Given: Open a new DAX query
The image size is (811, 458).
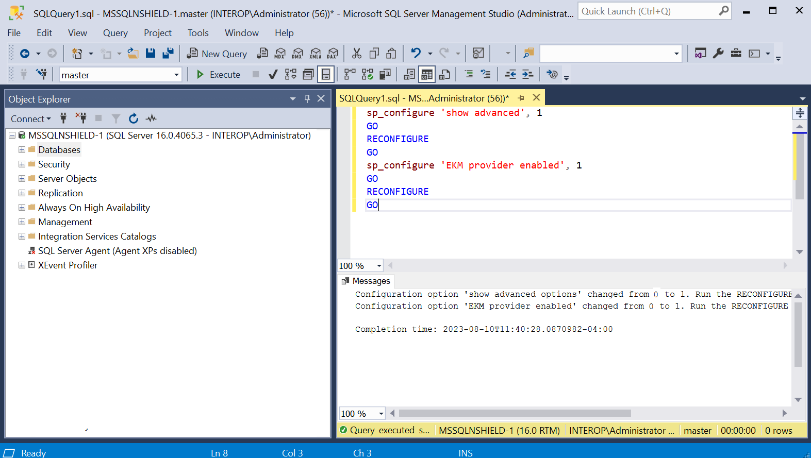Looking at the screenshot, I should coord(333,53).
